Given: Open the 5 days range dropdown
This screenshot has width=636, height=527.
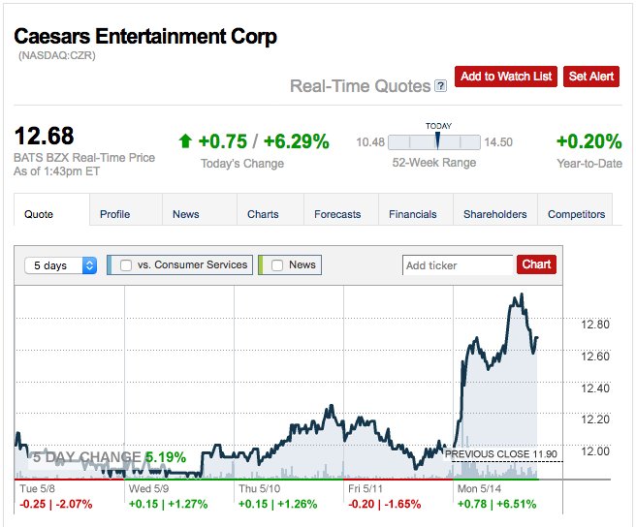Looking at the screenshot, I should point(60,265).
